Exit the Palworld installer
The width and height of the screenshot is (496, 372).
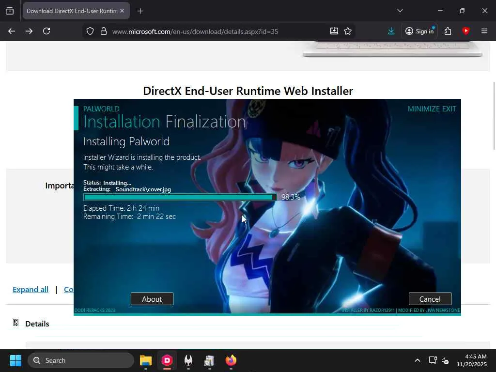click(x=449, y=109)
